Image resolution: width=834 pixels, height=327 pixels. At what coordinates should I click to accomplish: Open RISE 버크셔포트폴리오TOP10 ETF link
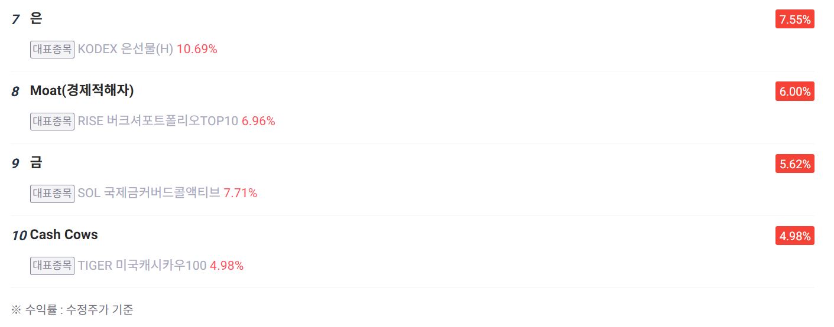[x=158, y=121]
